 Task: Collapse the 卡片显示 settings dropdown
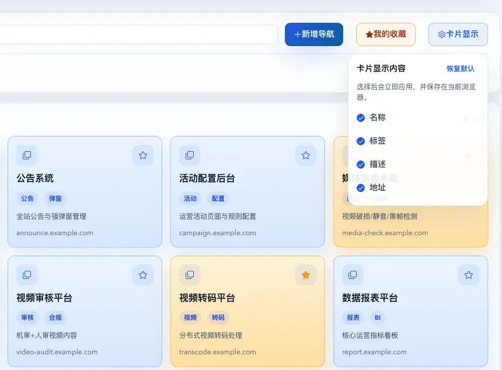pos(458,34)
